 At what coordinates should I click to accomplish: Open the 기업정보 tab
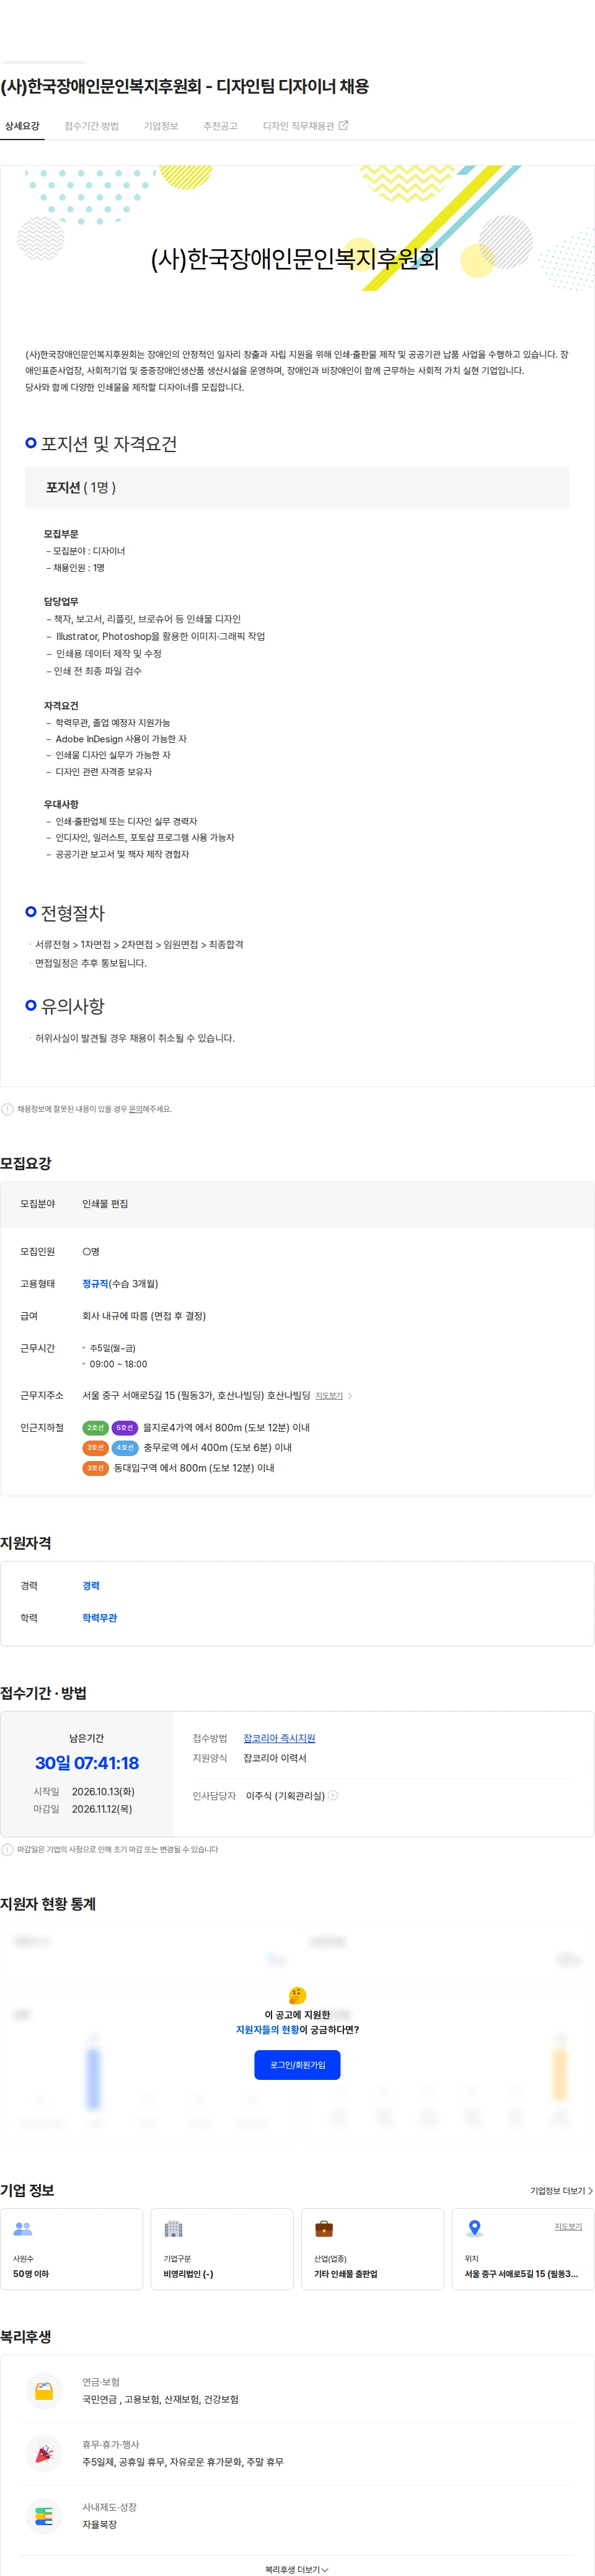pyautogui.click(x=160, y=126)
